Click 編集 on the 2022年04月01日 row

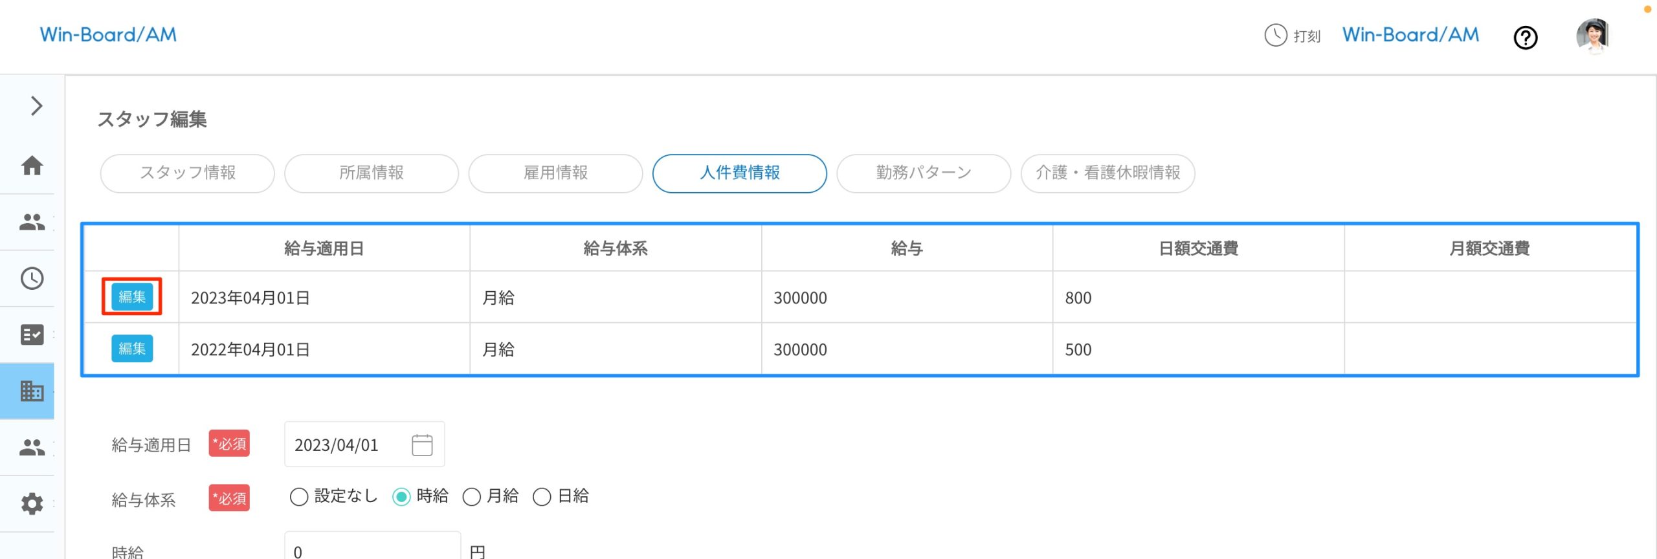pyautogui.click(x=131, y=349)
